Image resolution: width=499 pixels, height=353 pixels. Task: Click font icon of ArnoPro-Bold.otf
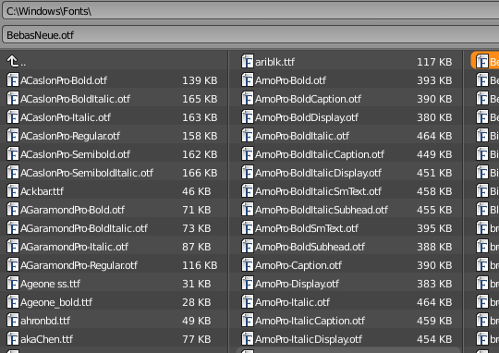click(x=248, y=79)
